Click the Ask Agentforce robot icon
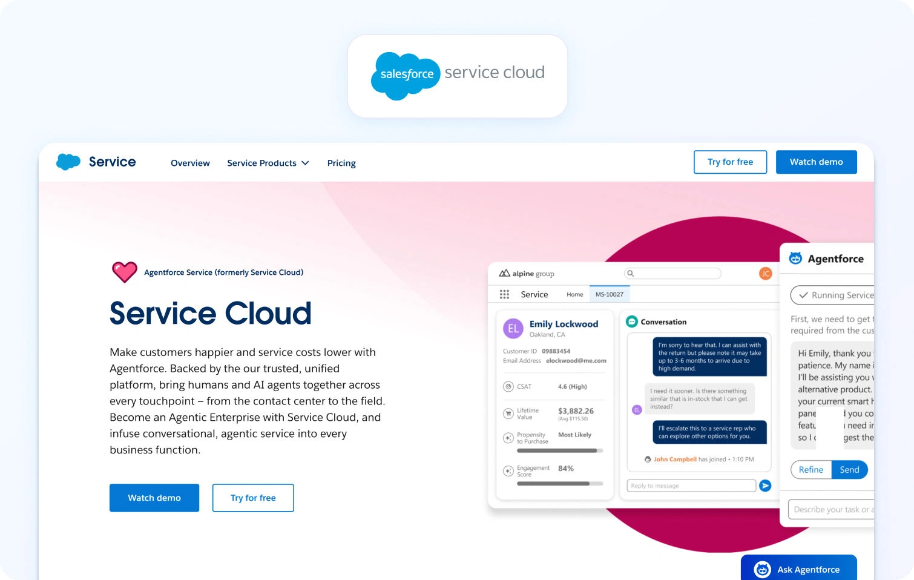The image size is (914, 580). [x=763, y=570]
